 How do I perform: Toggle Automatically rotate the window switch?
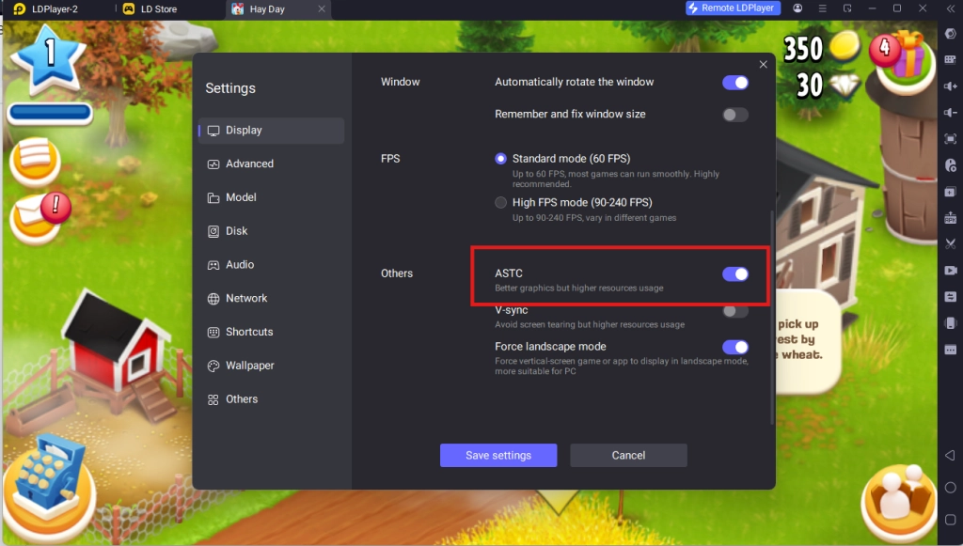tap(735, 82)
